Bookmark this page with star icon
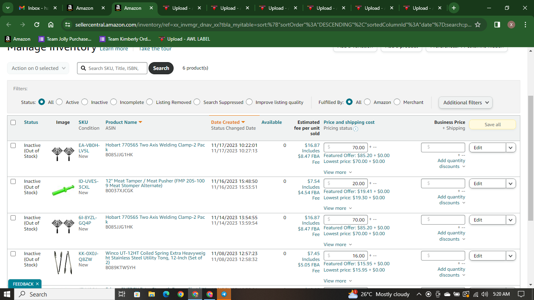 pyautogui.click(x=477, y=25)
